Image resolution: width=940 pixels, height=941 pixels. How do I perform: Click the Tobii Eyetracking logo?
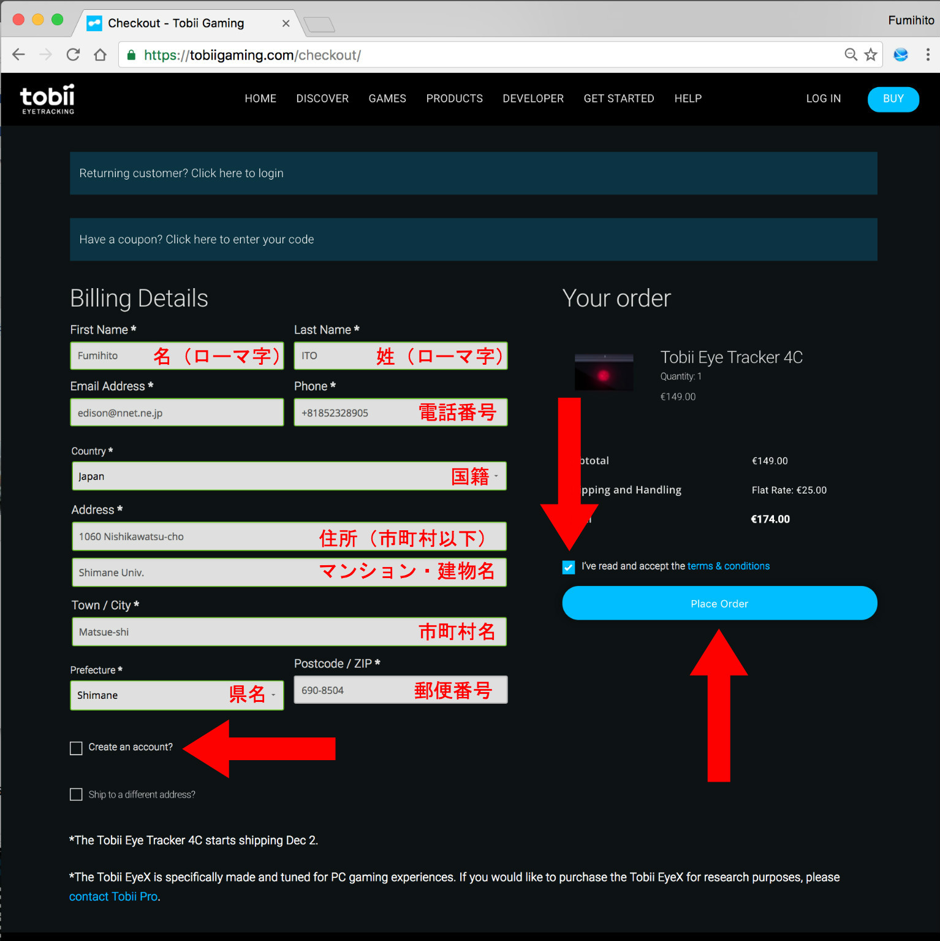coord(47,99)
